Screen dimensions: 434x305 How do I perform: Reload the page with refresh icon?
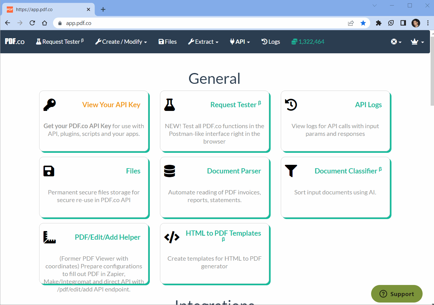pos(32,23)
